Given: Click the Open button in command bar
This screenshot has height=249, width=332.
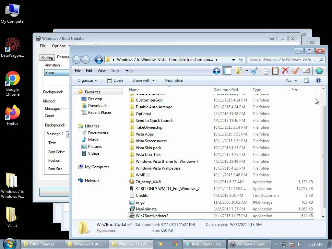Looking at the screenshot, I should pos(115,80).
